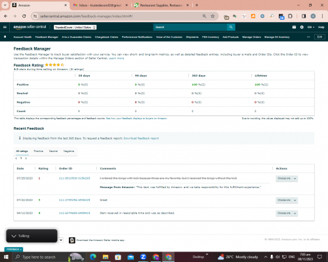Click the Chrome address bar URL

[87, 16]
